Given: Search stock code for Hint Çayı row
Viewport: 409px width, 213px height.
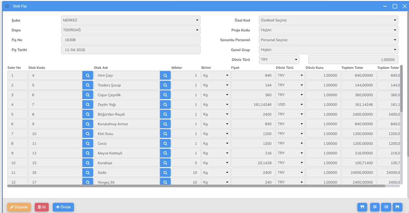Looking at the screenshot, I should [88, 76].
